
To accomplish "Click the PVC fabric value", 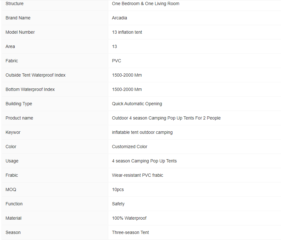I will coord(117,61).
